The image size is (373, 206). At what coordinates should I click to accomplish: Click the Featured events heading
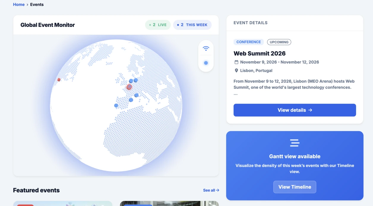tap(36, 190)
